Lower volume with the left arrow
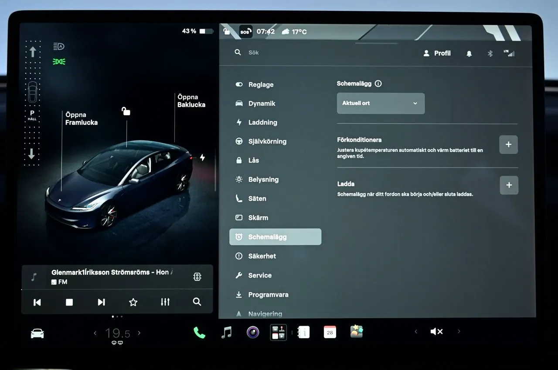Screen dimensions: 558x370 click(x=415, y=332)
